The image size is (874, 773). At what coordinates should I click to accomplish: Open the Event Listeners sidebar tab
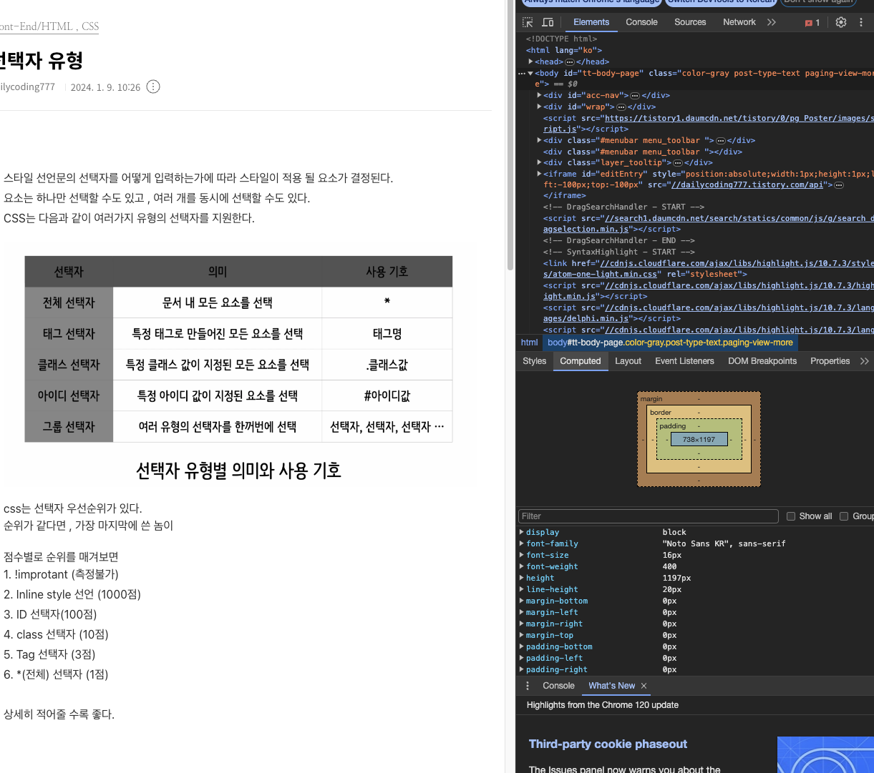click(684, 361)
